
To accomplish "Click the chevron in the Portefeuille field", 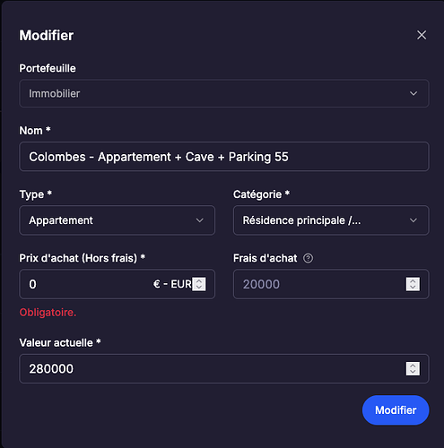I will 414,93.
